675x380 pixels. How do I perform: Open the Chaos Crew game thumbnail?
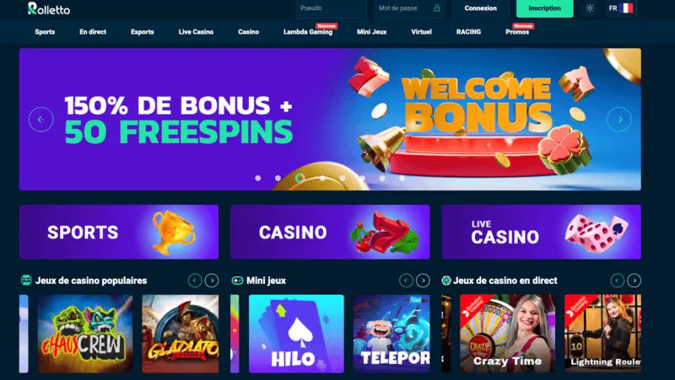point(85,334)
